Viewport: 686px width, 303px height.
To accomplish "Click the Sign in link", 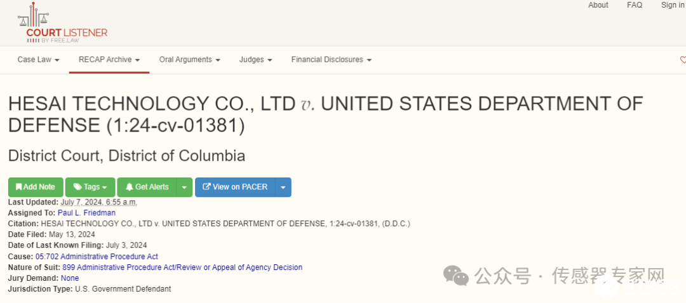I will 673,5.
